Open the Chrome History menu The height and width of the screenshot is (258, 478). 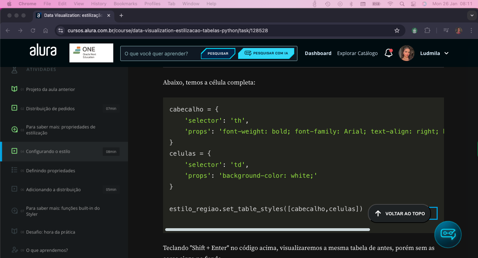click(x=99, y=4)
